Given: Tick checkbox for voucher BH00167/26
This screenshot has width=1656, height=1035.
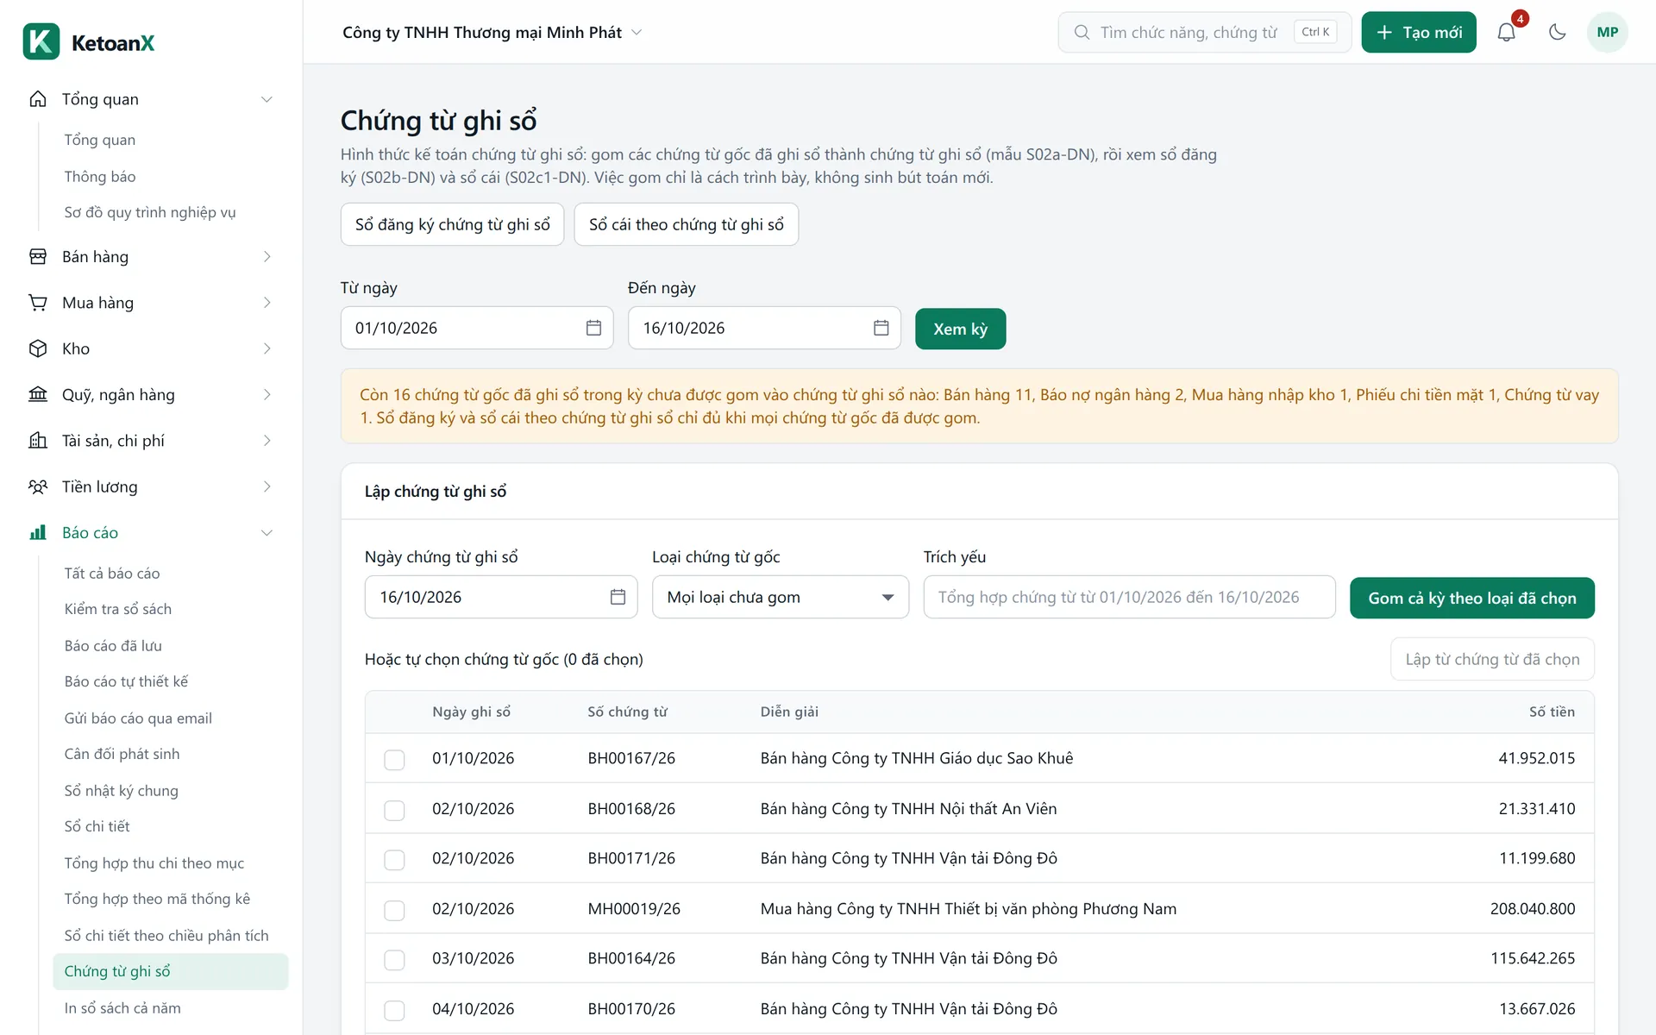Looking at the screenshot, I should click(394, 759).
